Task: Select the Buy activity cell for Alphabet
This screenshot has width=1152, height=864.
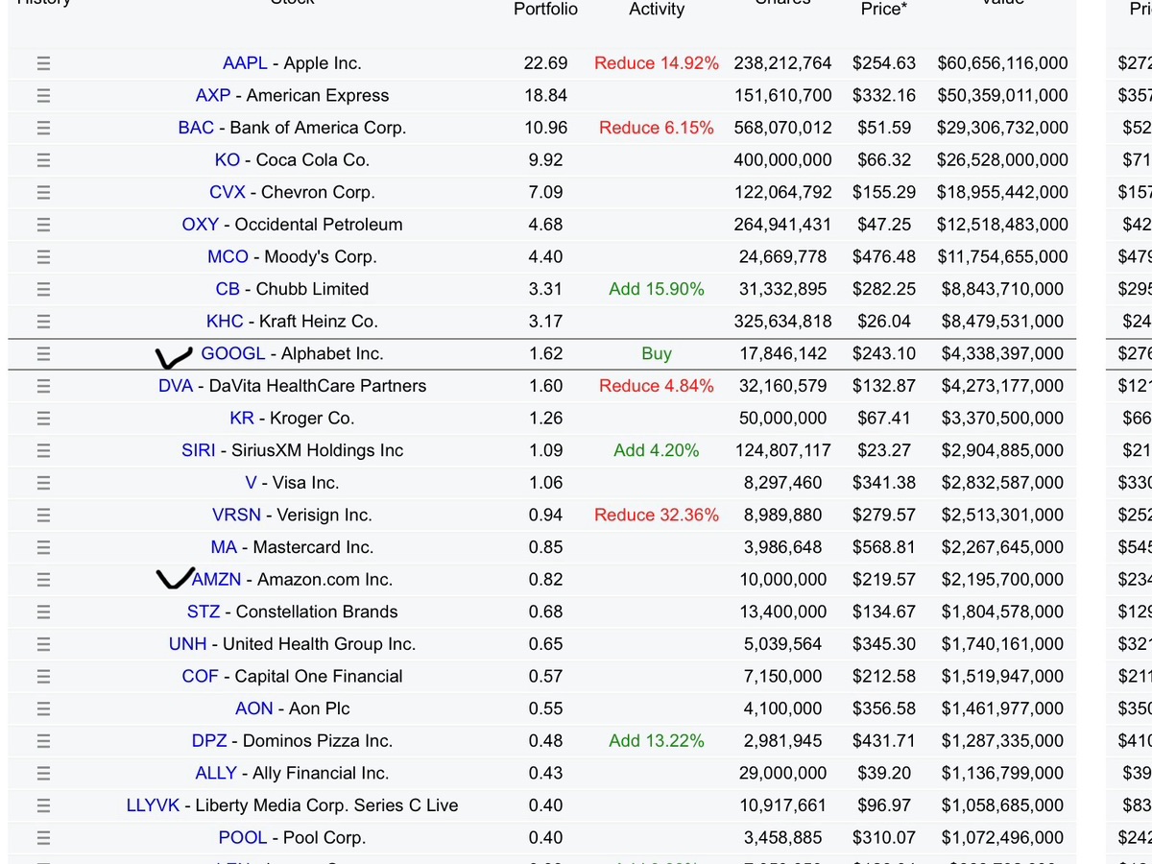Action: (x=657, y=353)
